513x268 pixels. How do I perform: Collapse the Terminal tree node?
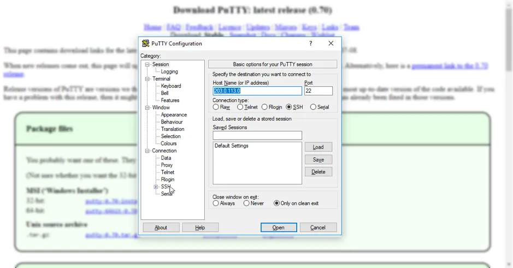tap(147, 79)
